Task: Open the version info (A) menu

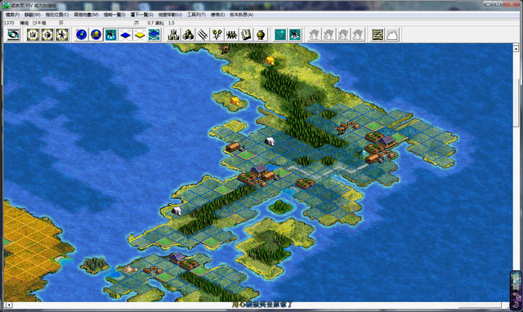Action: pos(242,15)
